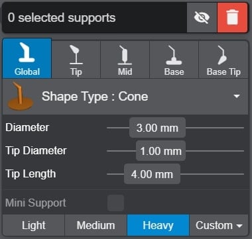Click the Diameter slider track right side

point(215,128)
